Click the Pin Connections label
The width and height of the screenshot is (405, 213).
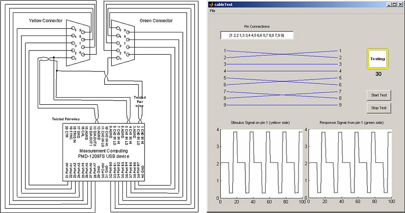click(257, 27)
